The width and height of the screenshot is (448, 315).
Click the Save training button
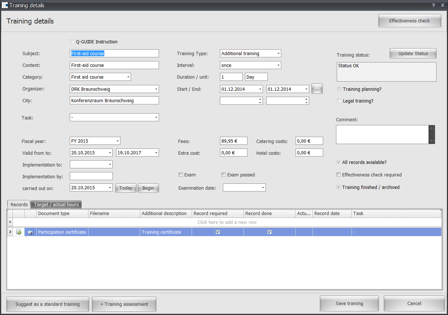pos(349,304)
